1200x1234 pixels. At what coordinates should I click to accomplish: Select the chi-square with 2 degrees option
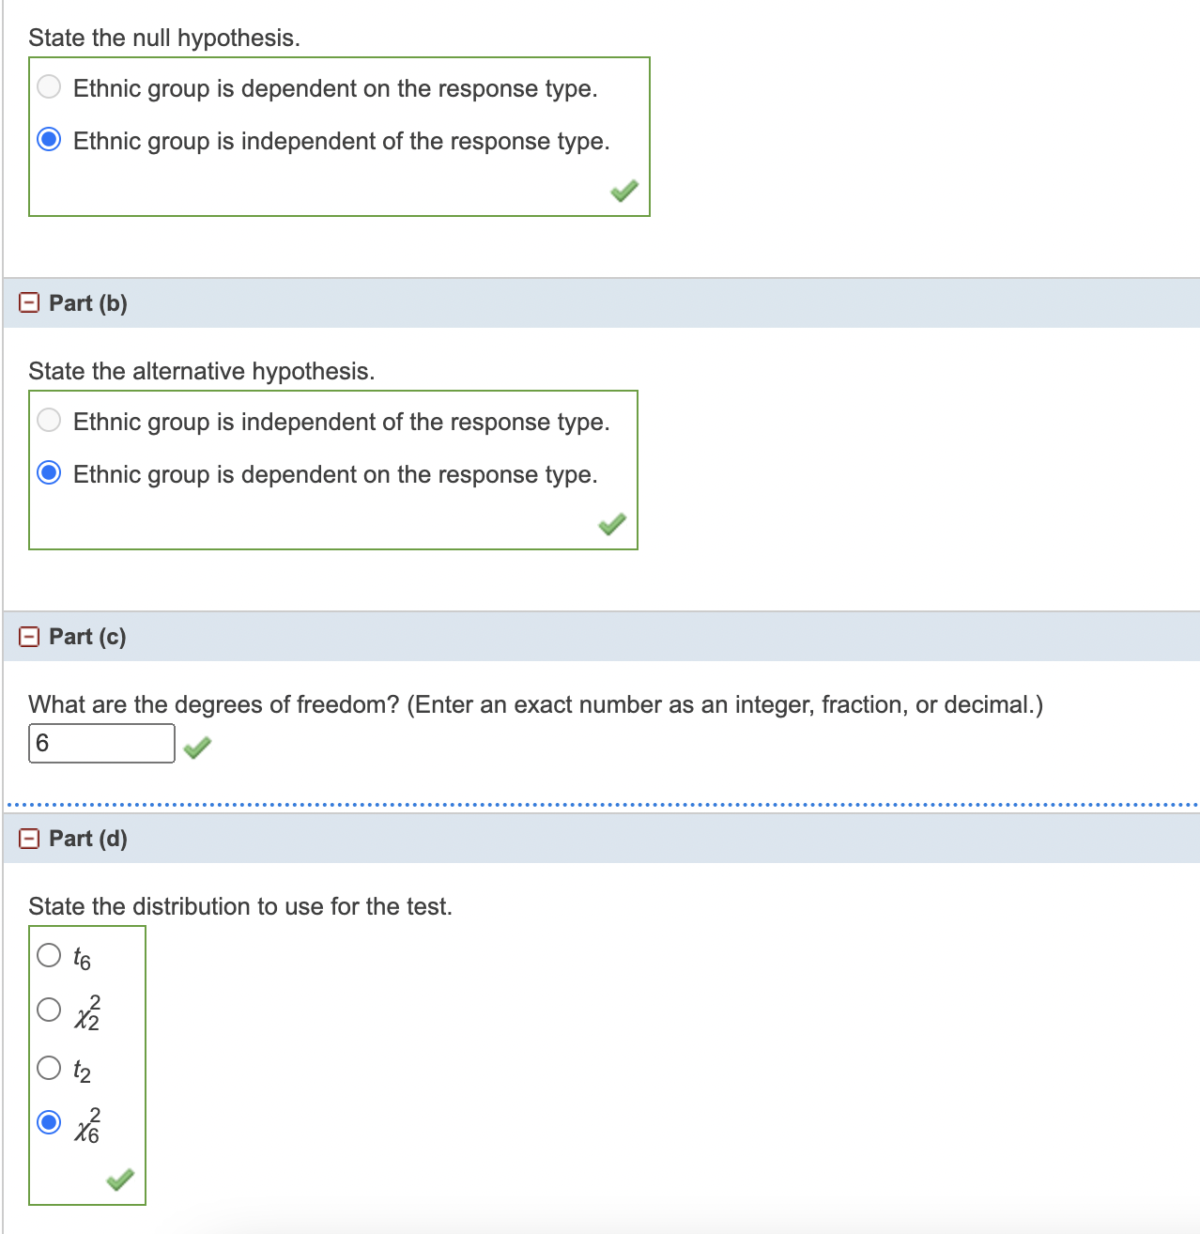point(48,1011)
